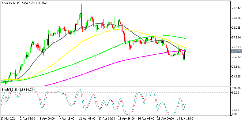Click the 27.564 price axis label
Screen dimensions: 245x122
coord(237,38)
